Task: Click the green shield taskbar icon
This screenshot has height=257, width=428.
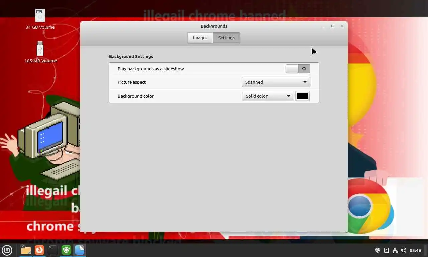Action: 66,250
